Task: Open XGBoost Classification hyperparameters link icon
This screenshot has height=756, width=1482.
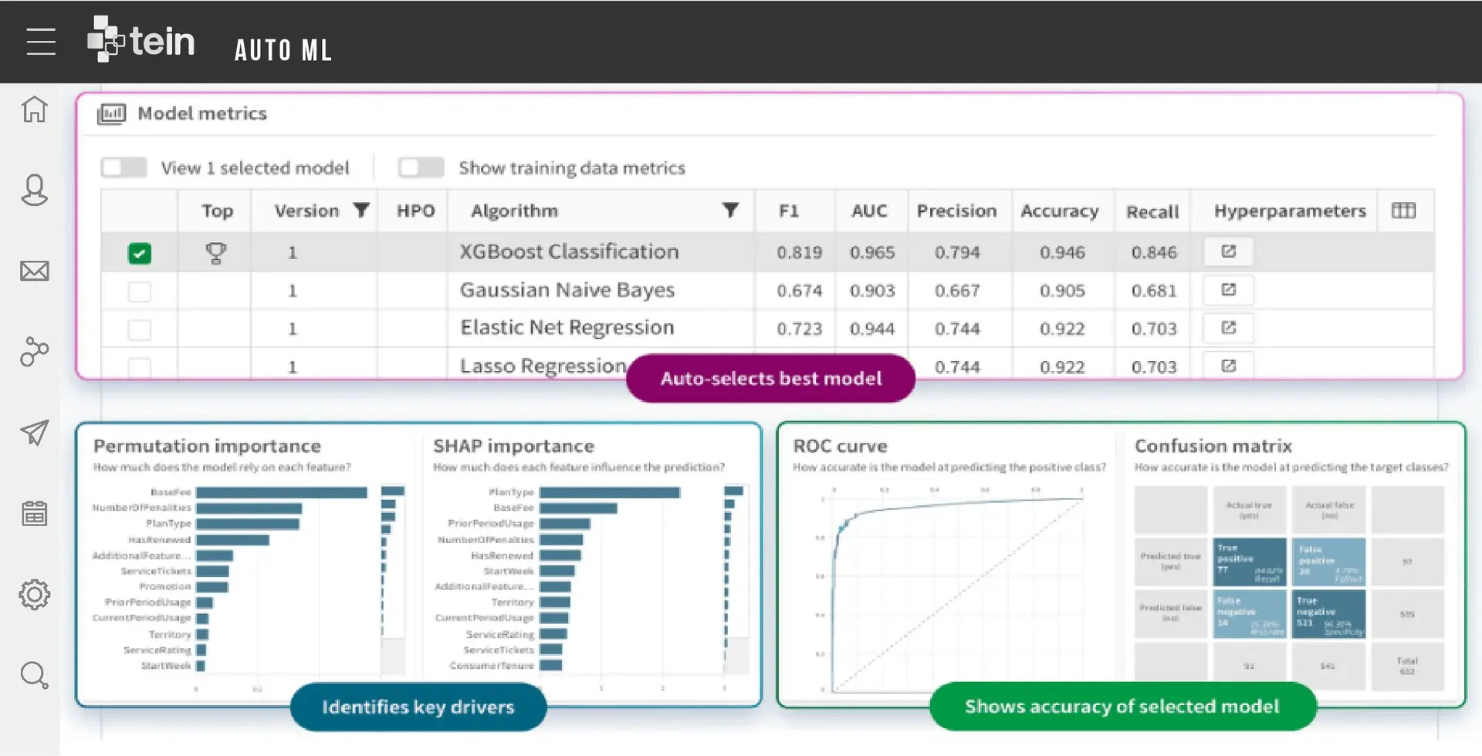Action: click(x=1228, y=251)
